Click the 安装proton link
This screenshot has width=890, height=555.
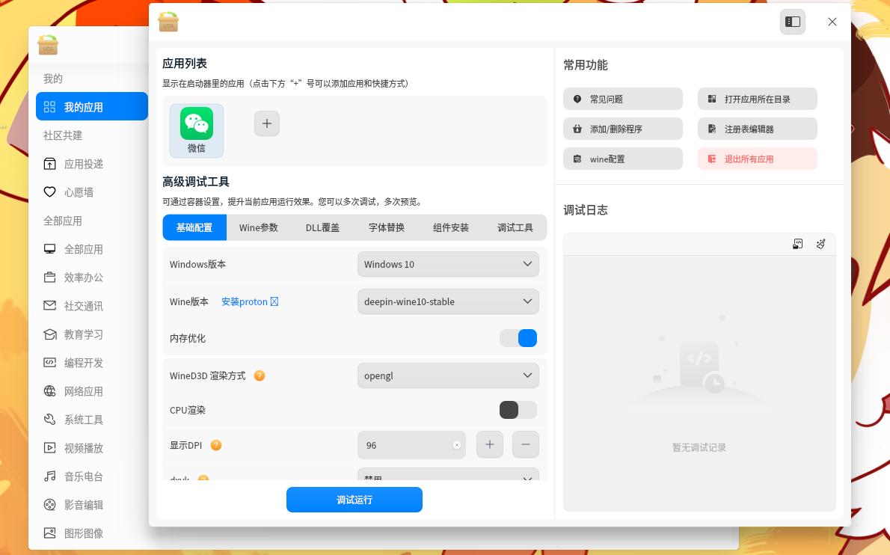pos(250,302)
